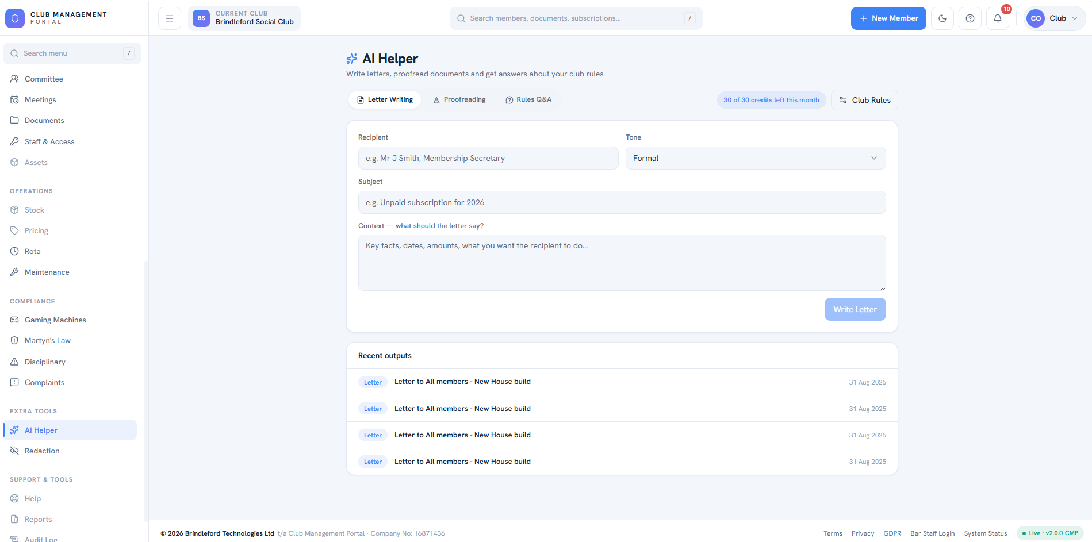The image size is (1092, 542).
Task: Open the Terms footer link
Action: tap(833, 533)
